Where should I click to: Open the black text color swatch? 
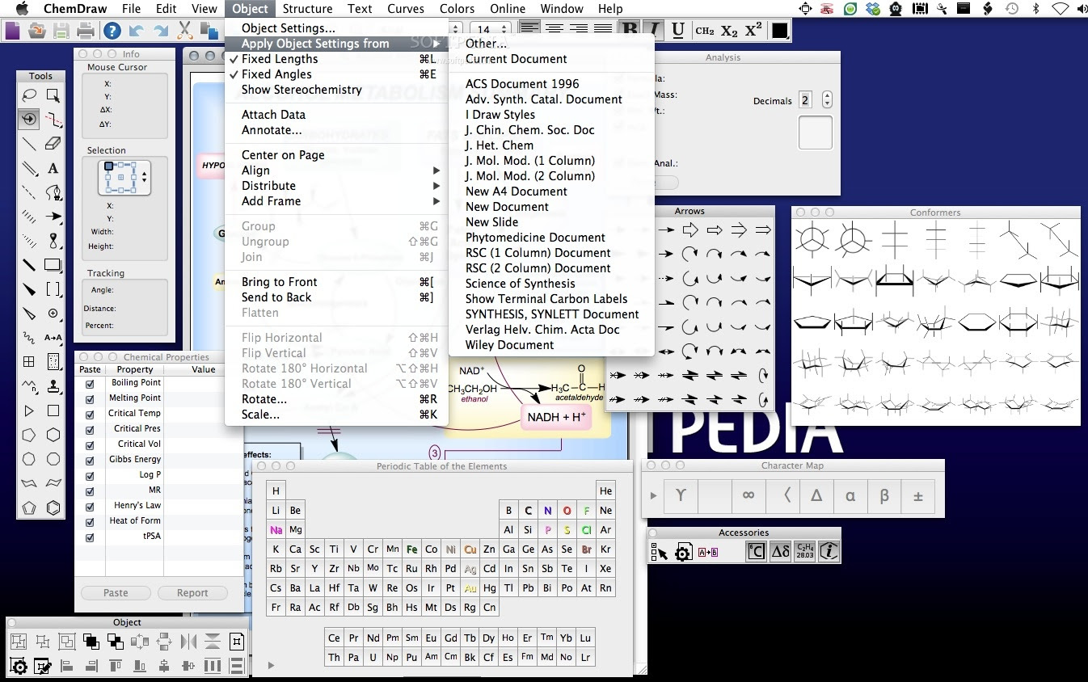point(779,31)
